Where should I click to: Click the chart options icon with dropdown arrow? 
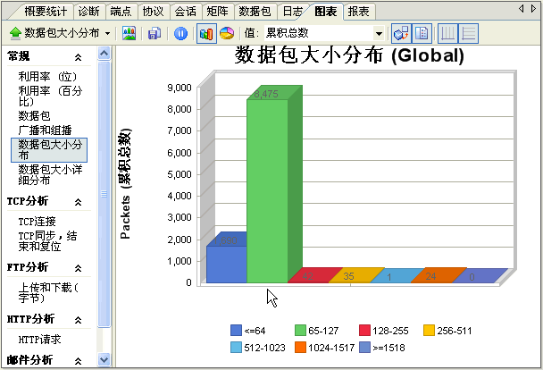click(401, 33)
